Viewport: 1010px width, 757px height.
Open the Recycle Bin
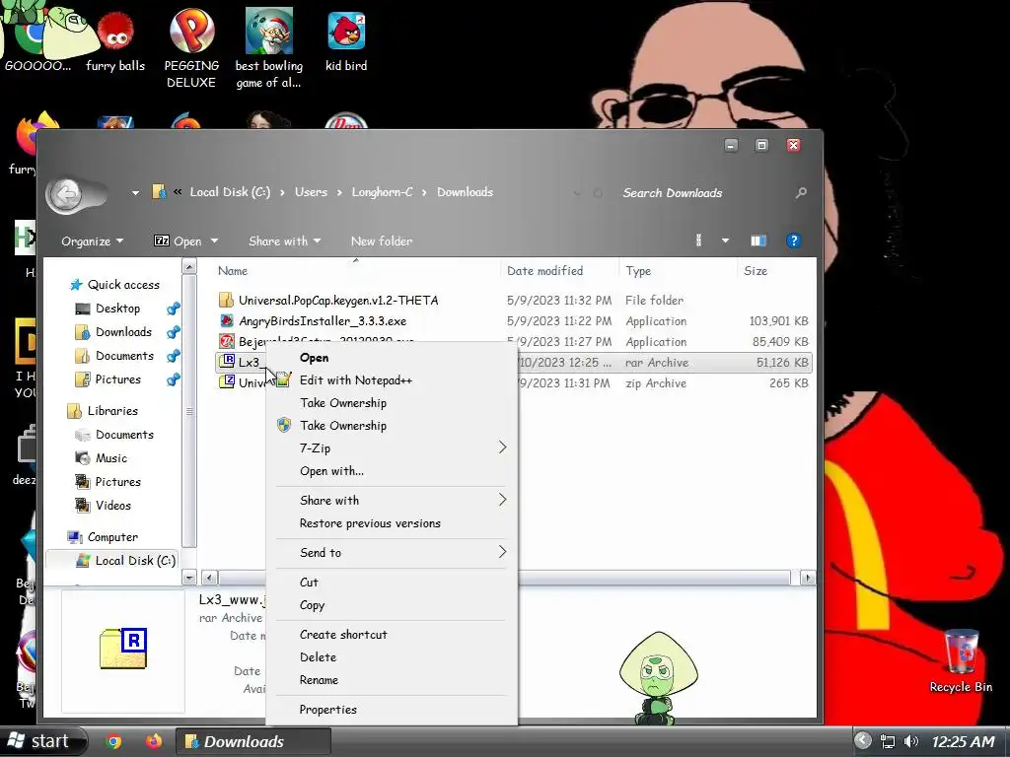pyautogui.click(x=961, y=661)
